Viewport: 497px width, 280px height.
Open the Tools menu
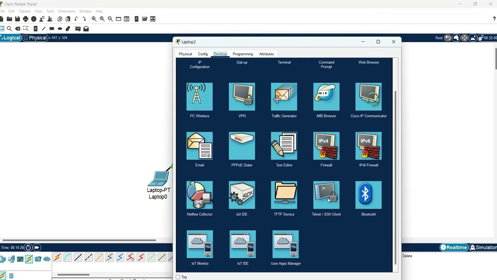tap(50, 11)
